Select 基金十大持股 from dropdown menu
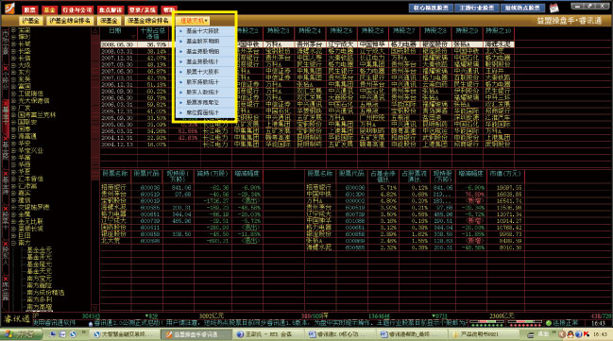This screenshot has width=613, height=341. [x=202, y=31]
